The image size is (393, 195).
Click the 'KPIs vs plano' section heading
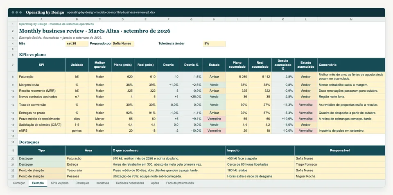click(x=32, y=54)
